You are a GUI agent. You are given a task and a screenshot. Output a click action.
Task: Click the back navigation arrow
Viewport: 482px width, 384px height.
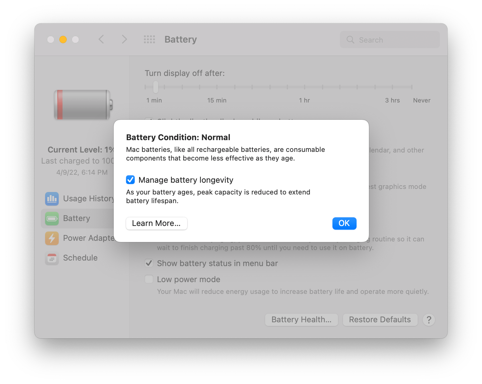(x=101, y=40)
